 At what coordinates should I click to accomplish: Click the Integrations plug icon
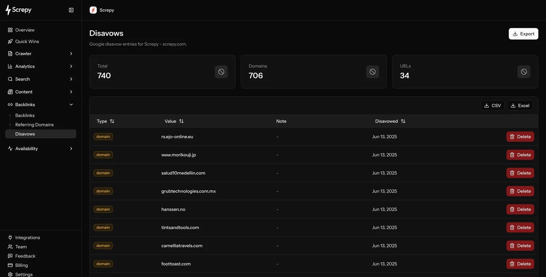coord(10,237)
